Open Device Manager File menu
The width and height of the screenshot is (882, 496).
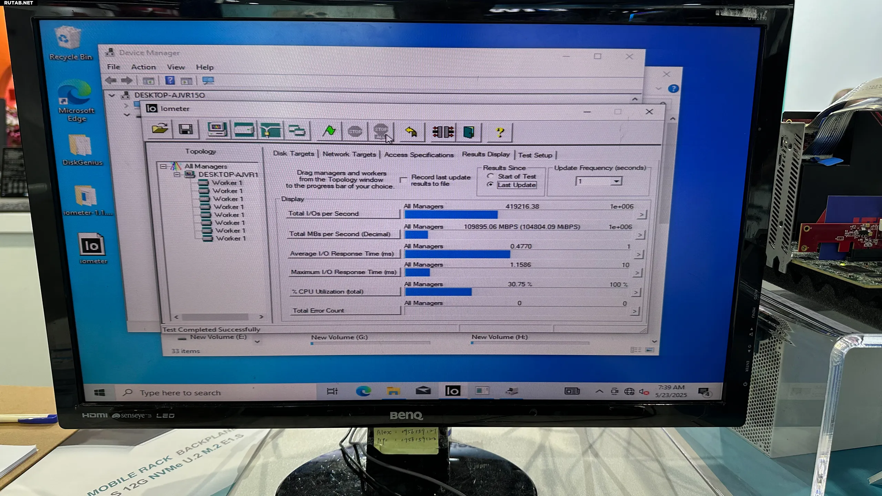(x=113, y=67)
